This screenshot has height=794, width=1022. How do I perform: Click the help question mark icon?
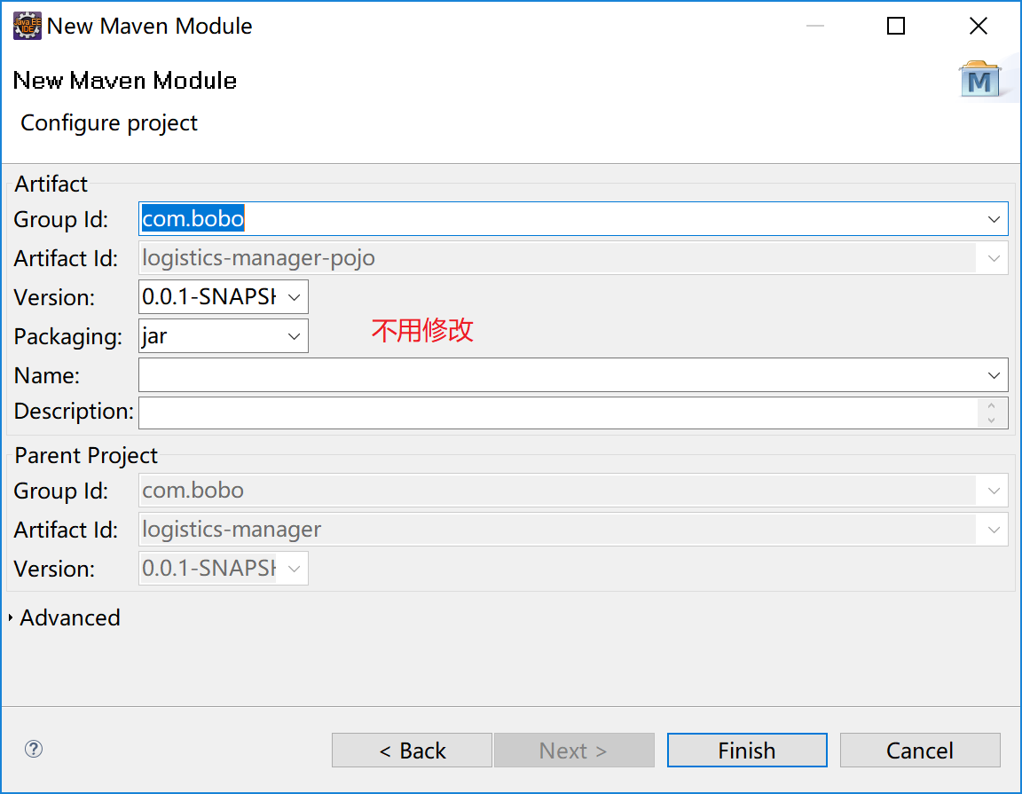(x=34, y=749)
